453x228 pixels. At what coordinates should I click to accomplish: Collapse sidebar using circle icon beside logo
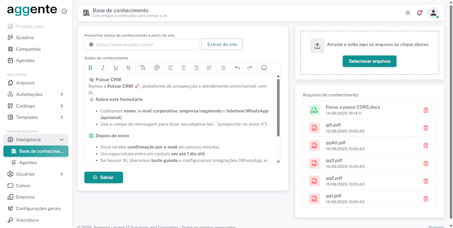(x=64, y=11)
